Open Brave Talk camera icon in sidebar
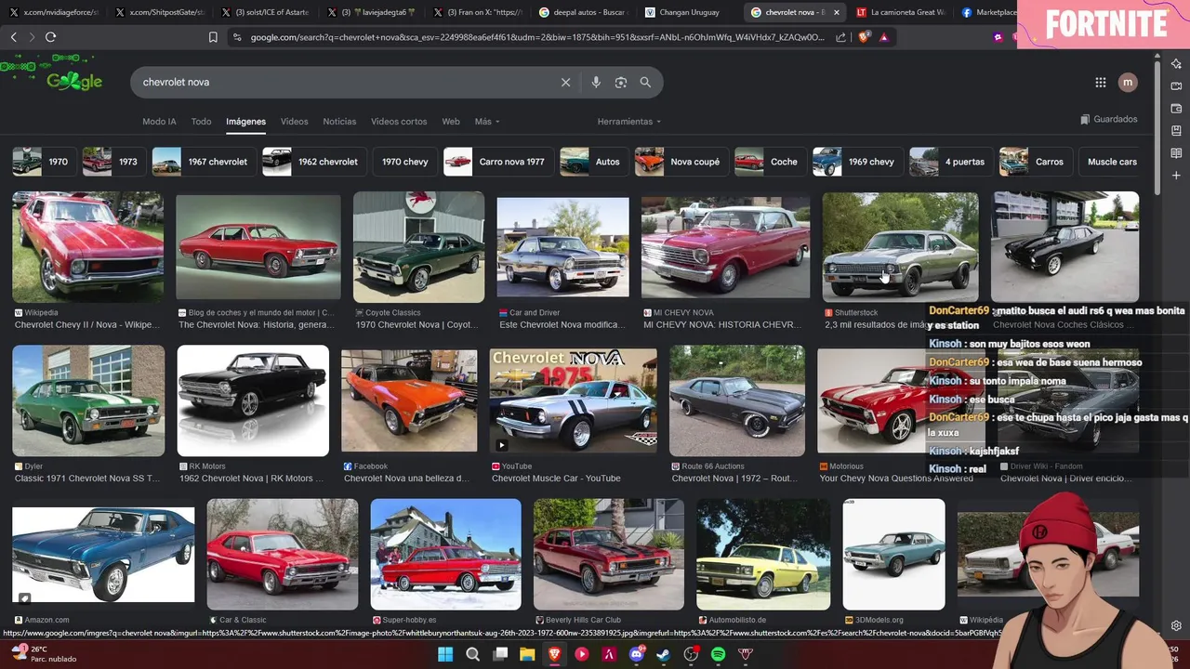1190x669 pixels. coord(1176,85)
